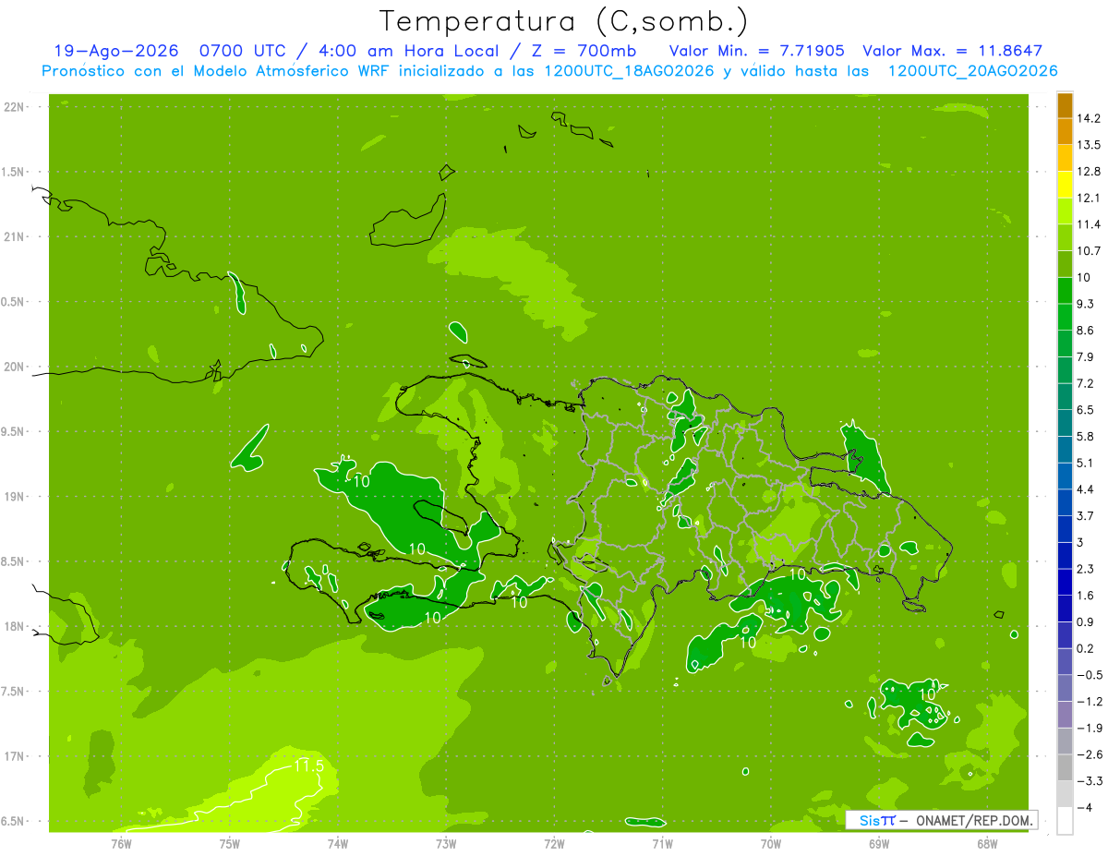Pick yellow colorbar swatch between 12.1 and 12.8

(x=1065, y=185)
